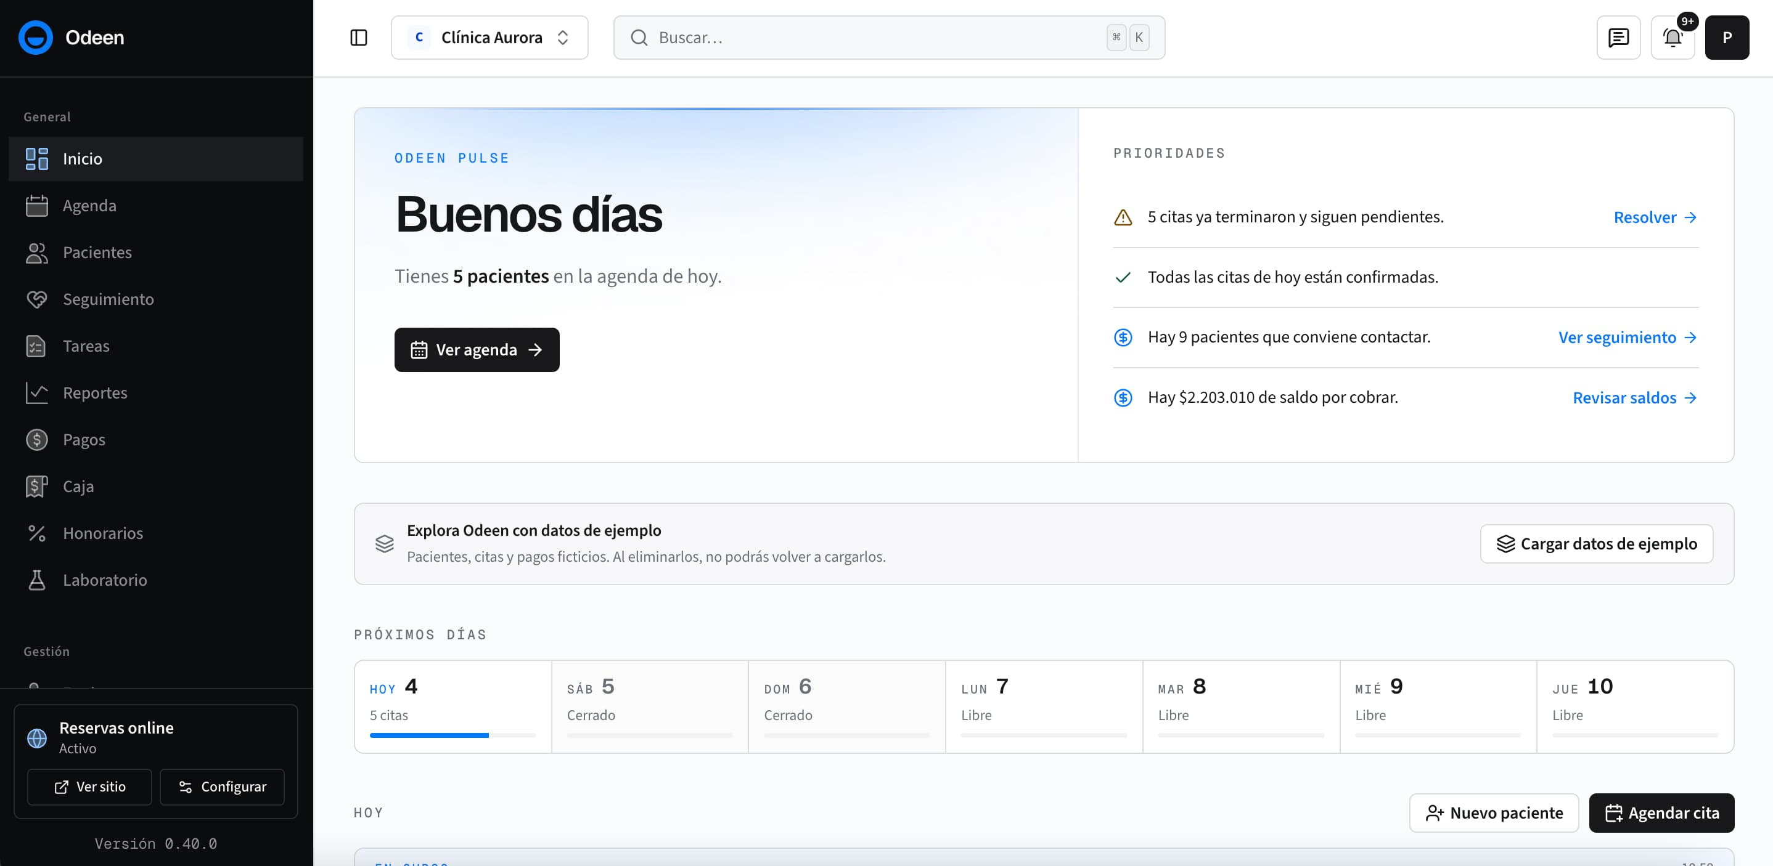Open Pagos in the sidebar

click(155, 439)
